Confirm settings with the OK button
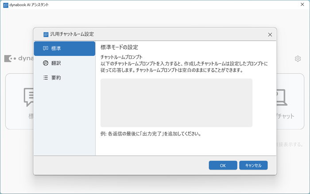 pos(223,165)
